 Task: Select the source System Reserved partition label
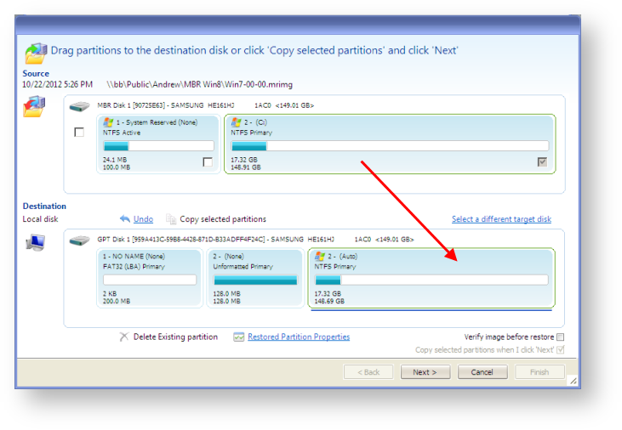(157, 122)
